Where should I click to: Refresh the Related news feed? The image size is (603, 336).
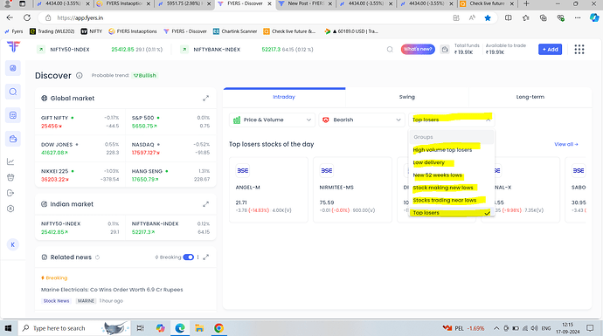(97, 257)
